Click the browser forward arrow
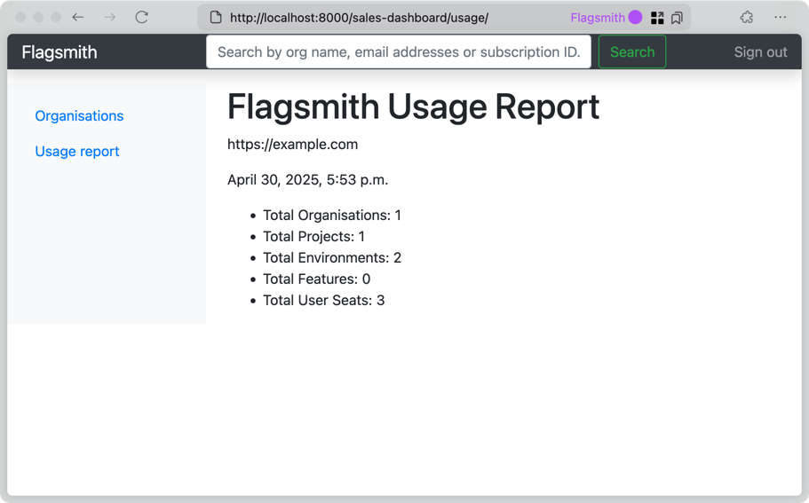This screenshot has width=809, height=503. (x=109, y=17)
